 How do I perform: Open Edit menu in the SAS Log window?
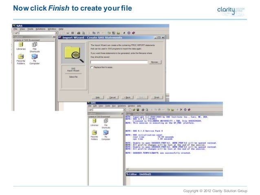coord(95,106)
